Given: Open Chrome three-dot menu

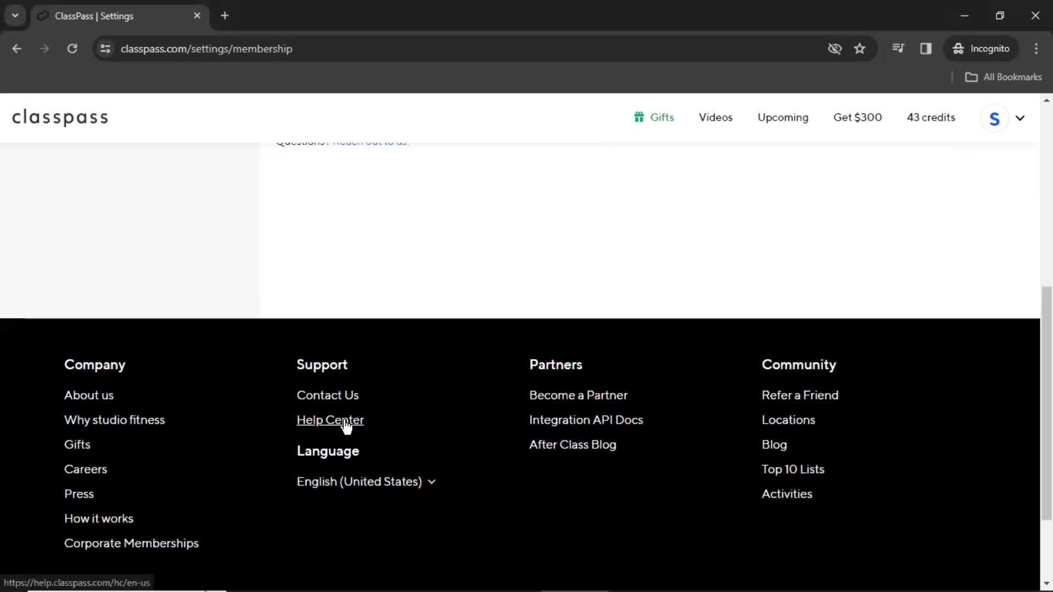Looking at the screenshot, I should tap(1036, 49).
